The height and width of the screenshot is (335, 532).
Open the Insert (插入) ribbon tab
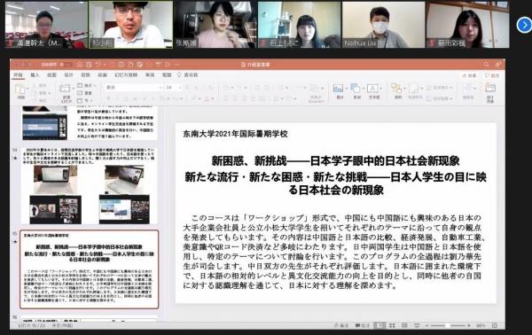coord(35,75)
